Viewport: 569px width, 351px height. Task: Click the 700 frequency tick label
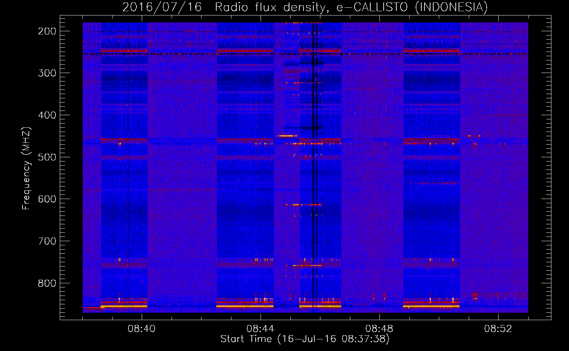pos(47,241)
